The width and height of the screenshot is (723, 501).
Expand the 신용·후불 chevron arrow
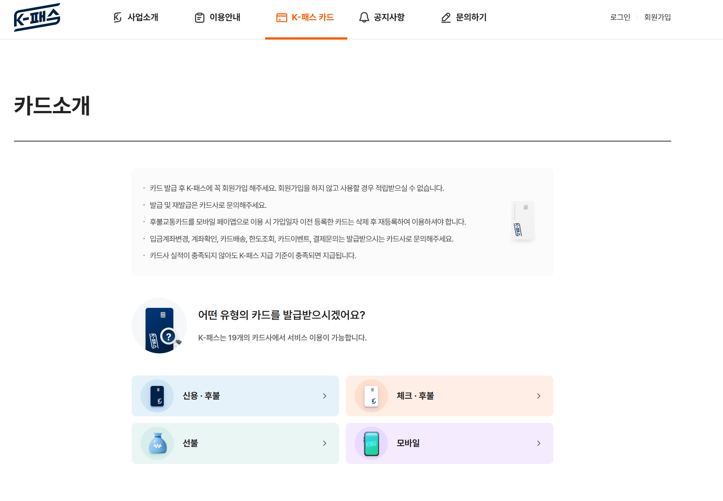(324, 396)
